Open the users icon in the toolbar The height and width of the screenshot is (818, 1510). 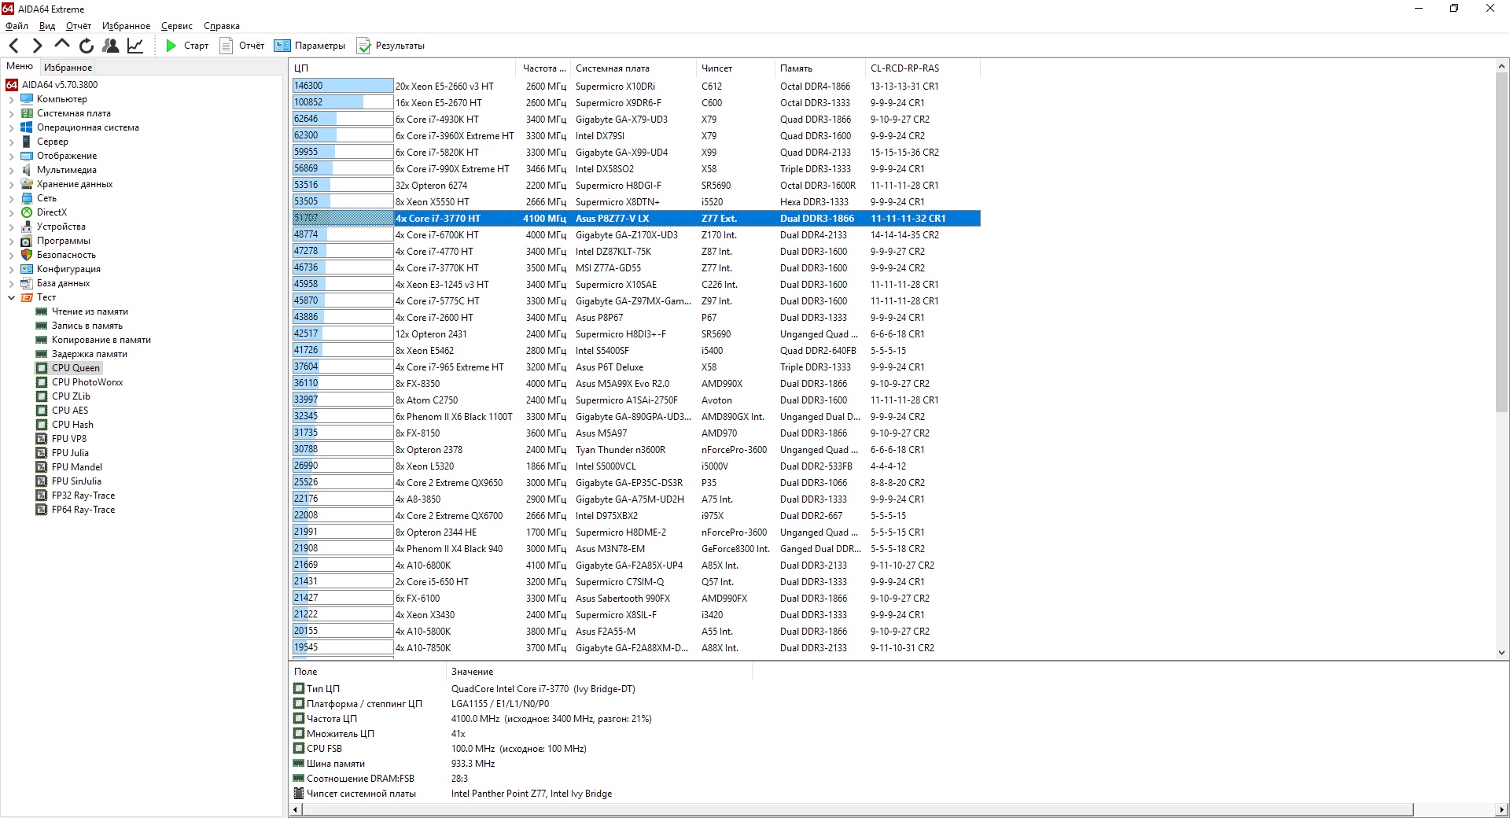[x=111, y=46]
